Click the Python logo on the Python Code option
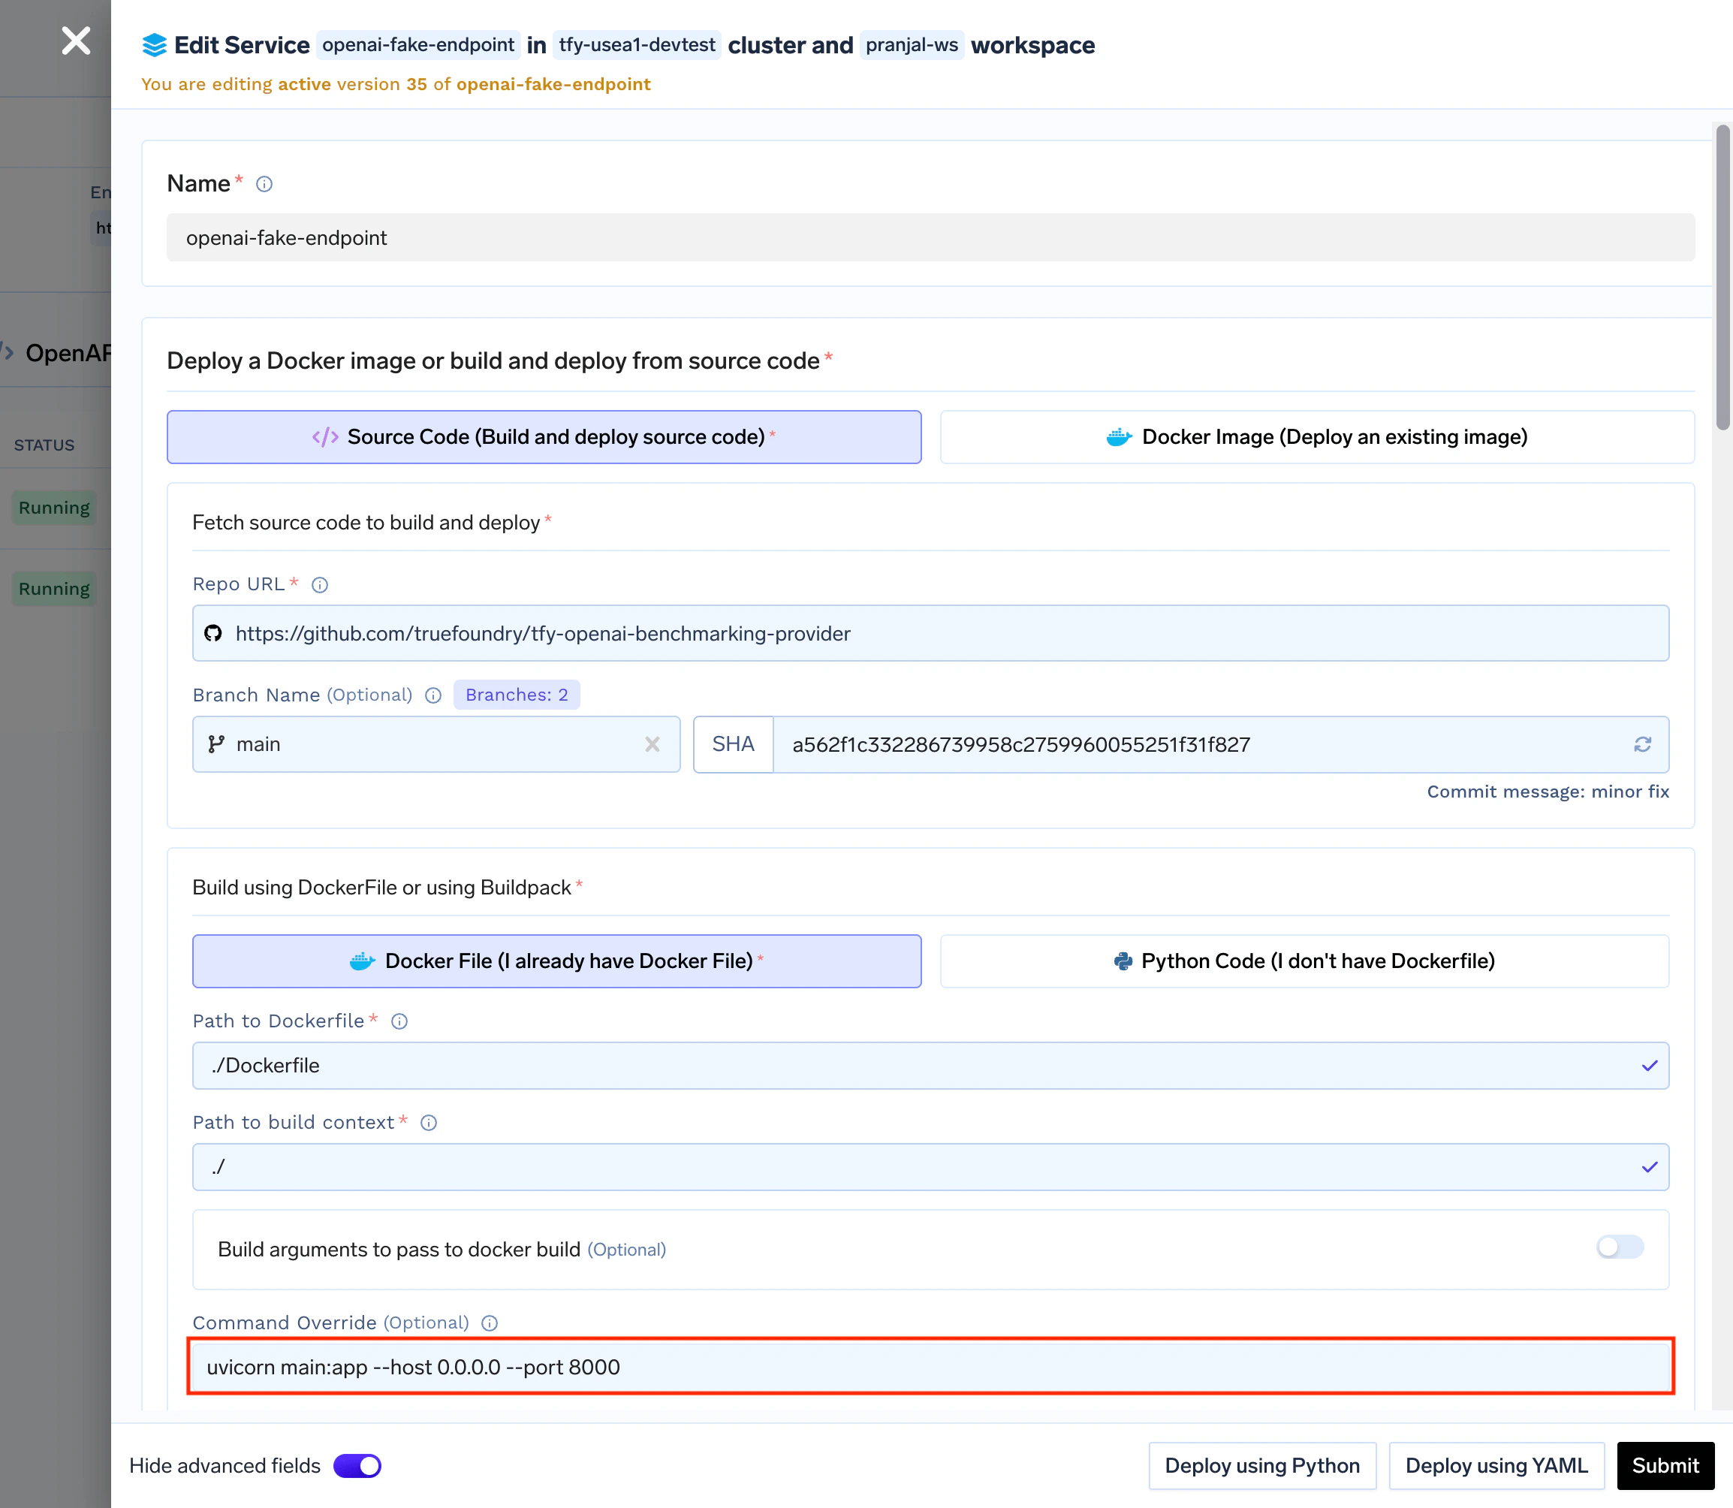Viewport: 1733px width, 1508px height. (x=1123, y=961)
